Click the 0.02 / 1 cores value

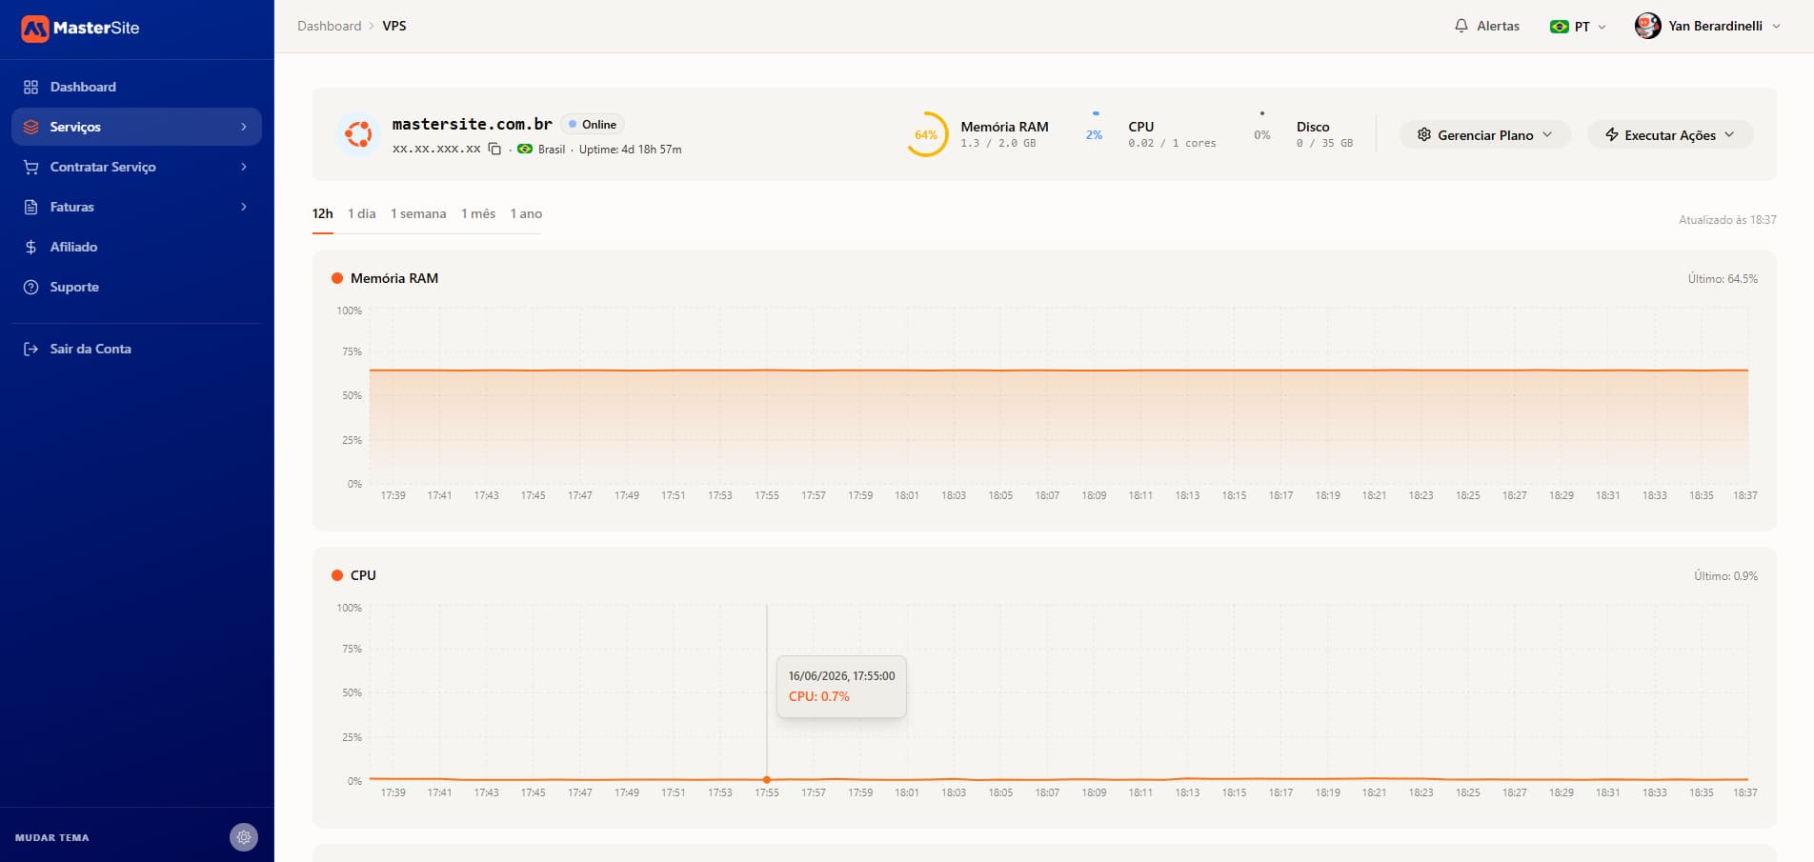click(x=1172, y=143)
